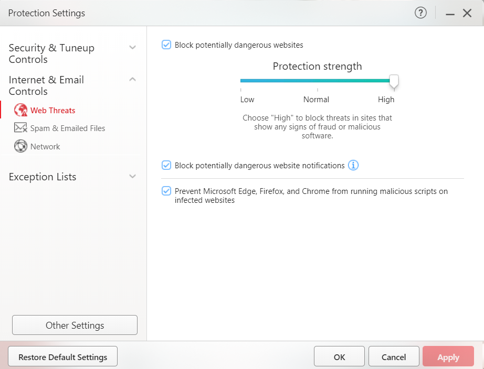The height and width of the screenshot is (369, 484).
Task: Click the Spam & Emailed Files envelope icon
Action: pos(20,128)
